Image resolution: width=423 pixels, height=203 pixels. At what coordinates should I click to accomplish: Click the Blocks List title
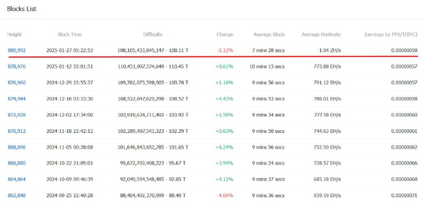click(x=22, y=9)
